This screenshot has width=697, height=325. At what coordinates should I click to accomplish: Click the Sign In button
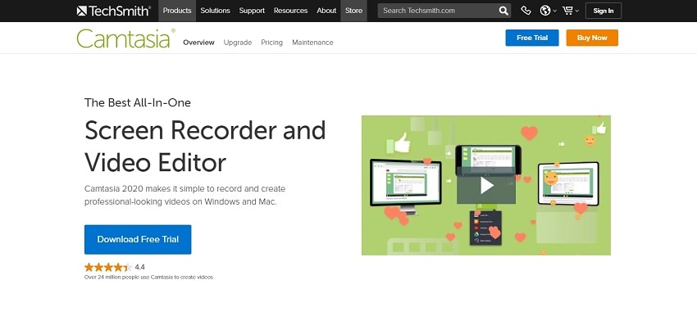(x=604, y=11)
